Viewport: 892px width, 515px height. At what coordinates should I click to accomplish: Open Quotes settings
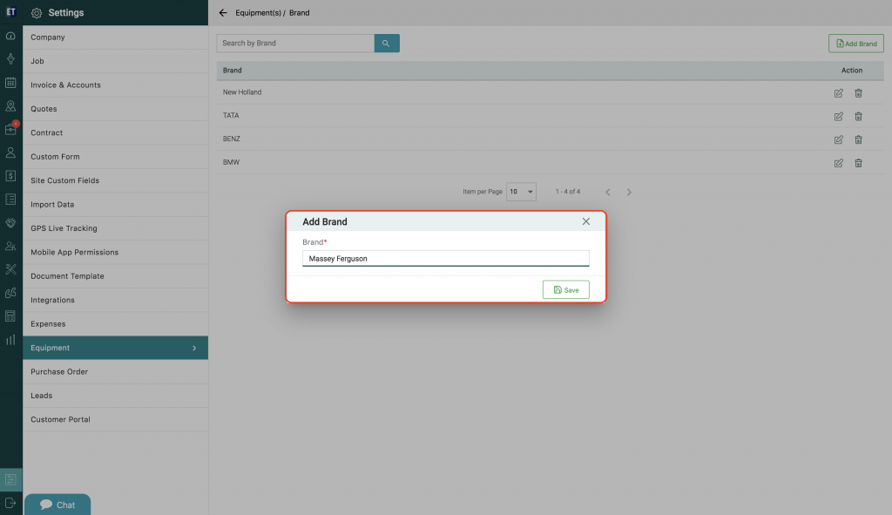pyautogui.click(x=116, y=109)
